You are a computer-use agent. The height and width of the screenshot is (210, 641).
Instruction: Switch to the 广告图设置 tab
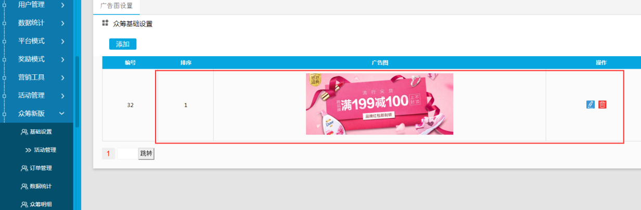117,6
